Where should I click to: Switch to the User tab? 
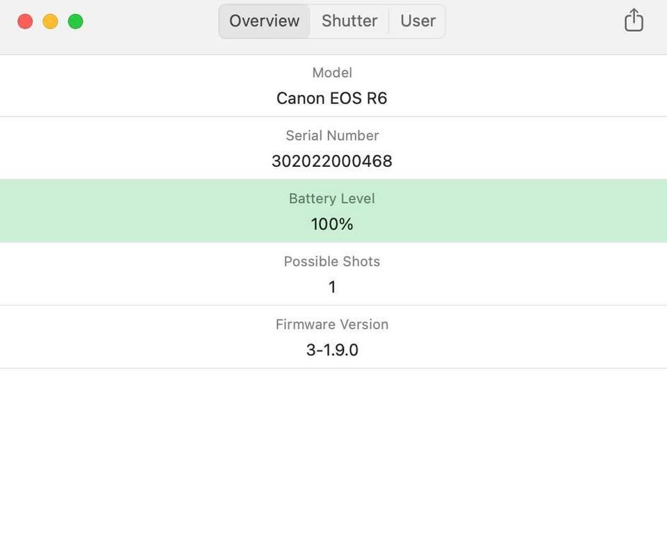click(418, 21)
